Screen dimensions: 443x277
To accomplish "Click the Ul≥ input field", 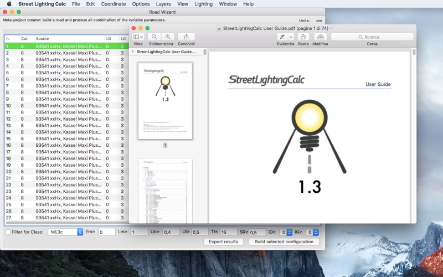I will (200, 232).
